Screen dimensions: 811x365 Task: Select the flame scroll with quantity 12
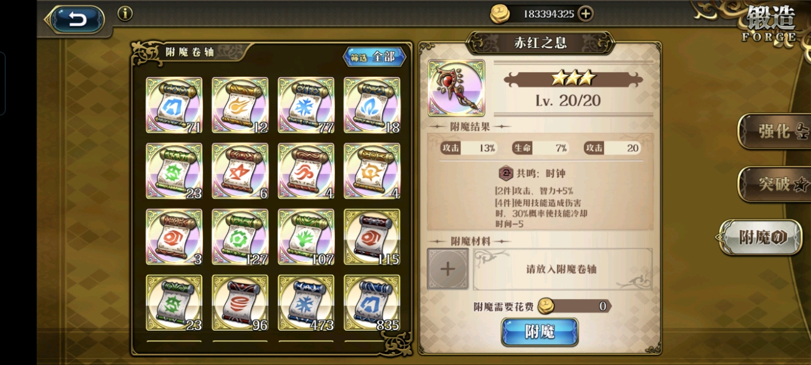[240, 105]
